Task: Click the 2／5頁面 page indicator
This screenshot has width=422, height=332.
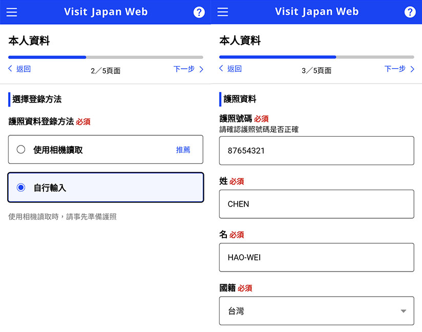Action: (x=105, y=71)
